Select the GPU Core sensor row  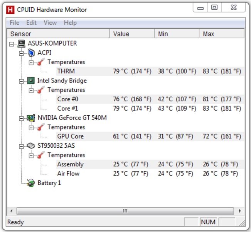tap(150, 136)
